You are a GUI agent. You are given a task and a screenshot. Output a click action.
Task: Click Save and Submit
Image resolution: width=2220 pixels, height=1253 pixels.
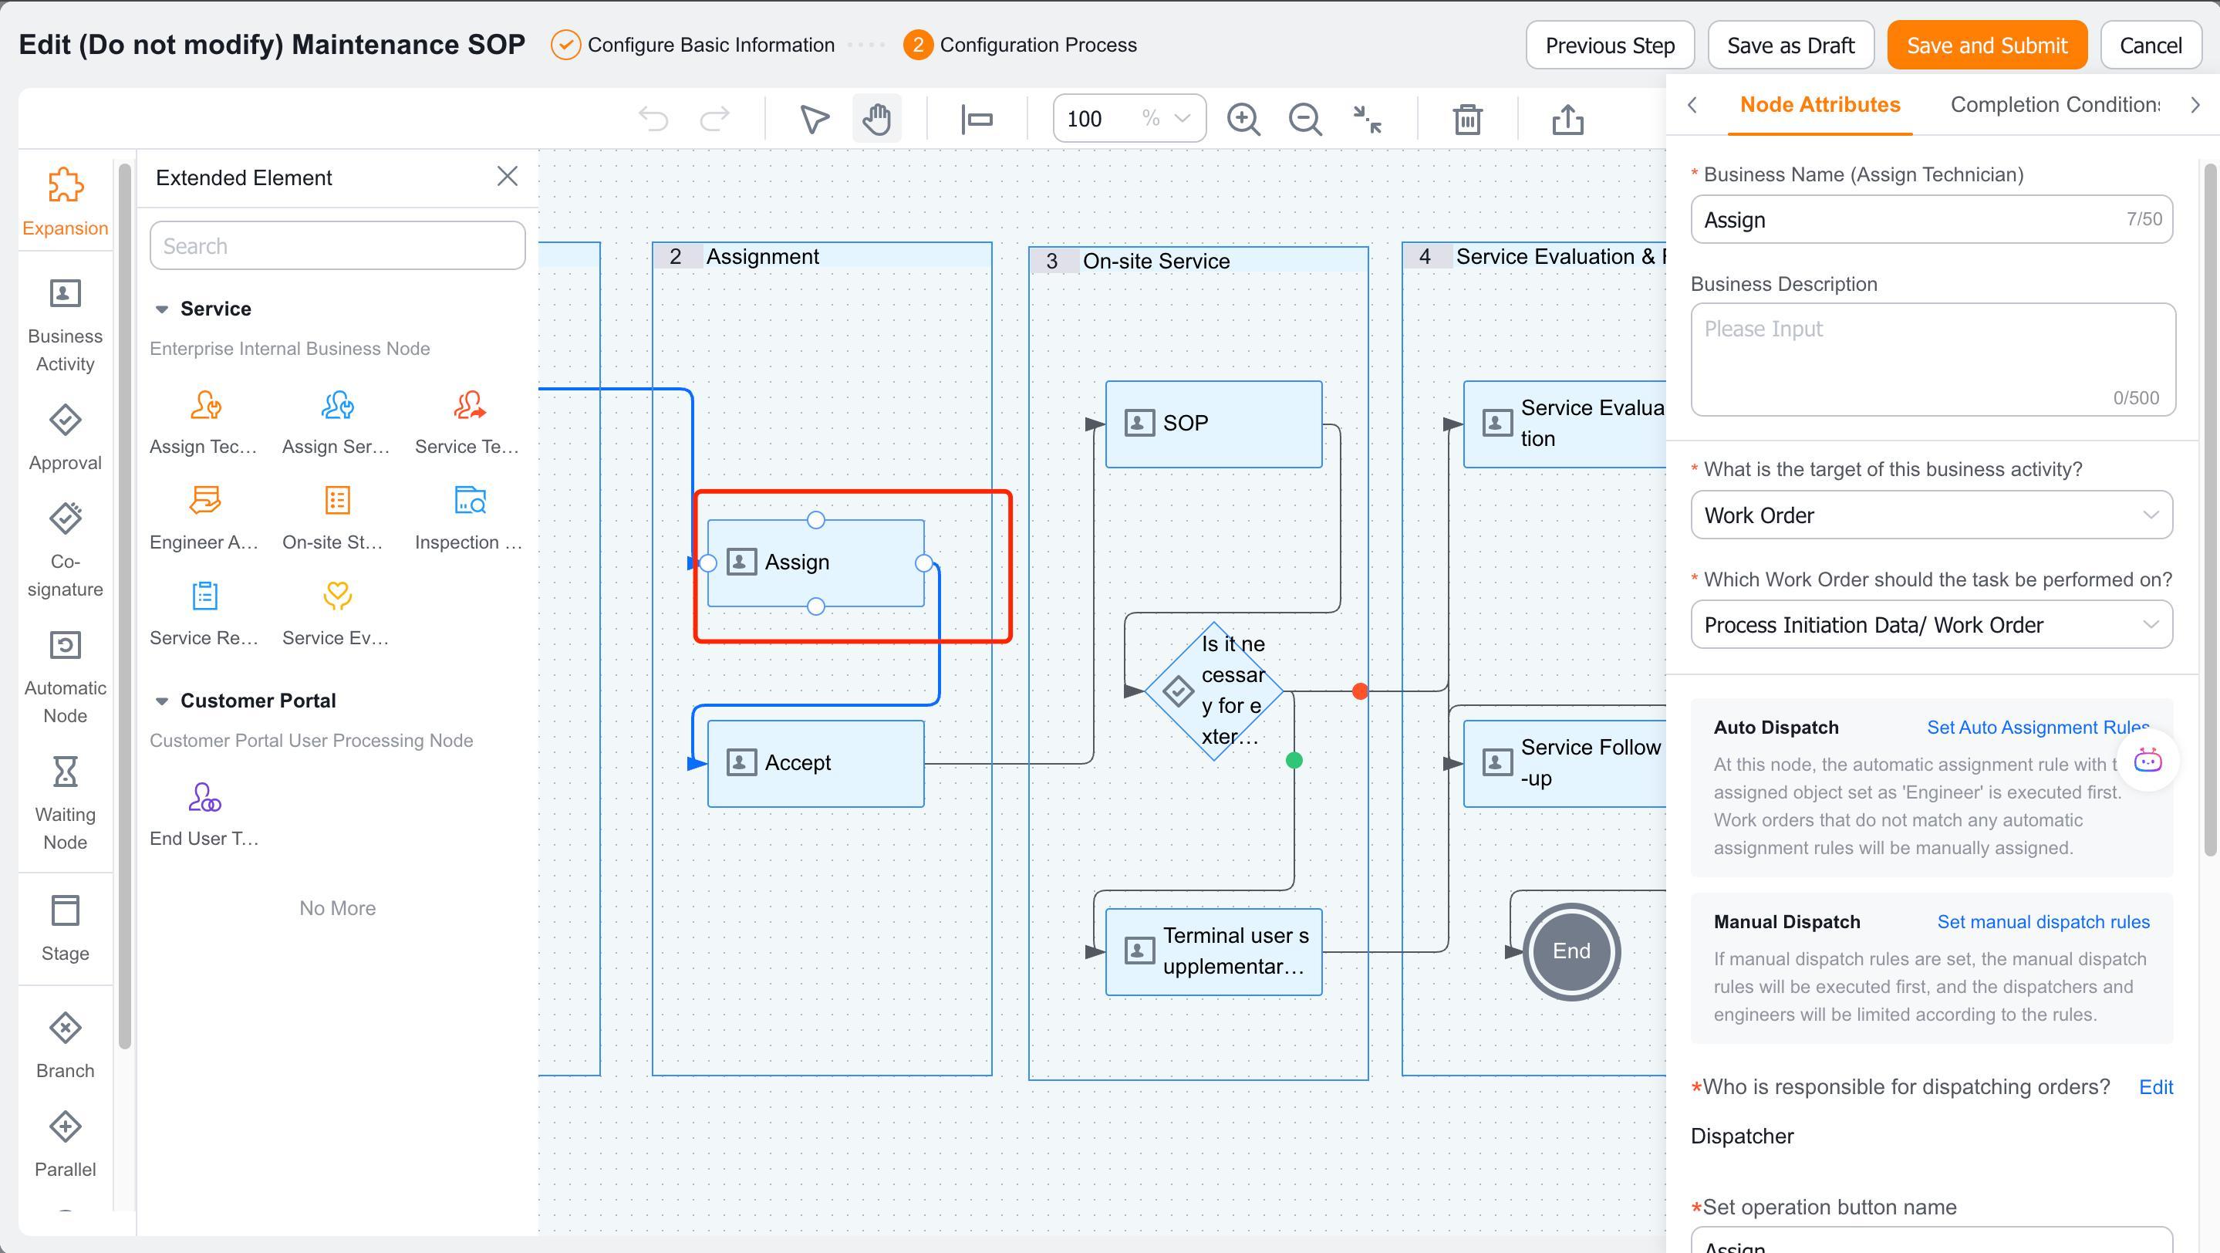(x=1986, y=45)
